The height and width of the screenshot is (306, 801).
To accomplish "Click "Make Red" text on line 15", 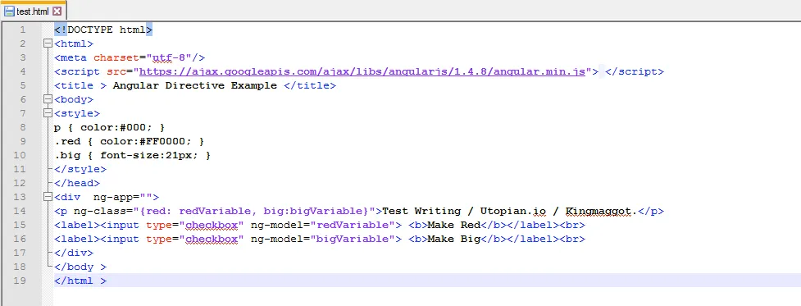I will pyautogui.click(x=453, y=225).
